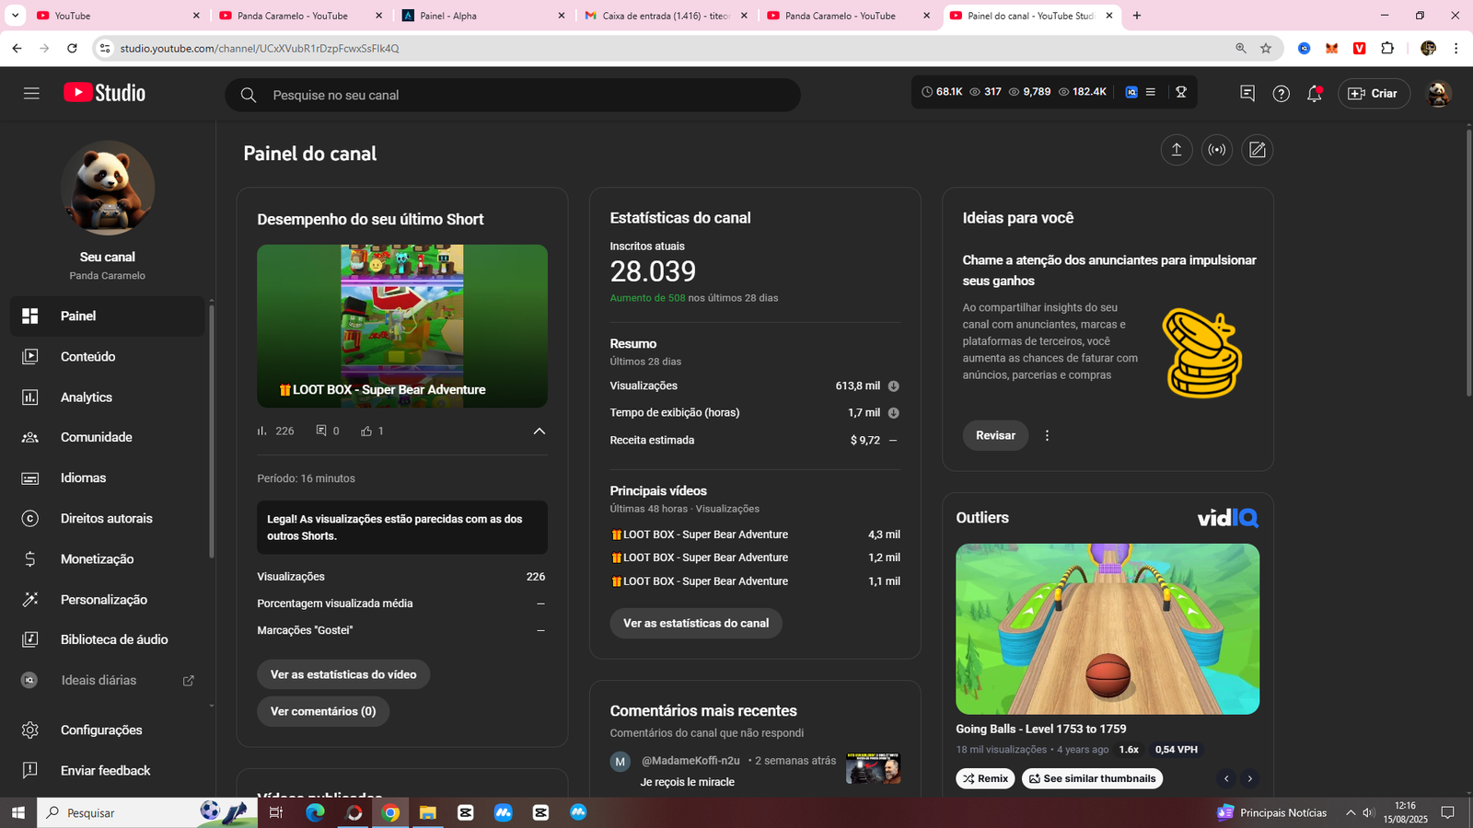The width and height of the screenshot is (1473, 828).
Task: Click Ver as estatísticas do vídeo
Action: 343,674
